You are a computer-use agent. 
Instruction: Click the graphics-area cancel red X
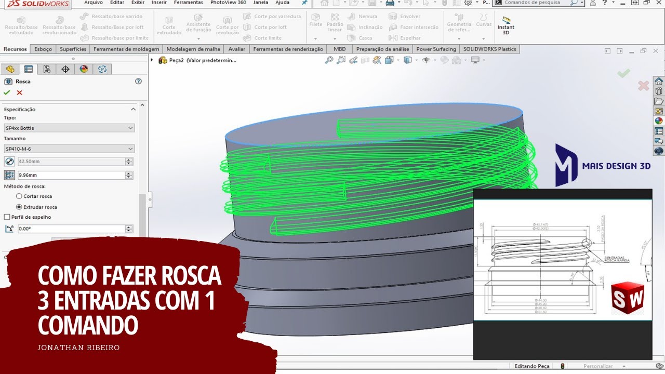pos(643,86)
